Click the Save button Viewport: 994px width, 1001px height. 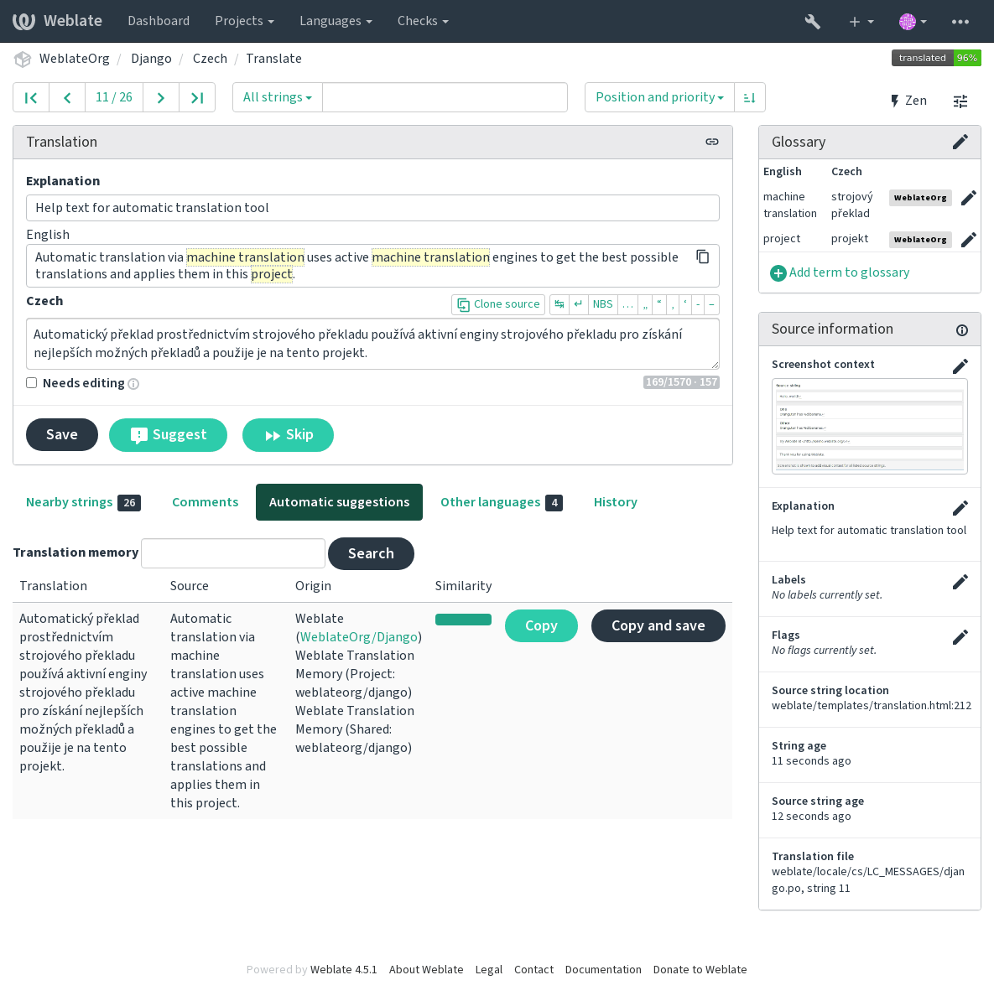[x=62, y=435]
